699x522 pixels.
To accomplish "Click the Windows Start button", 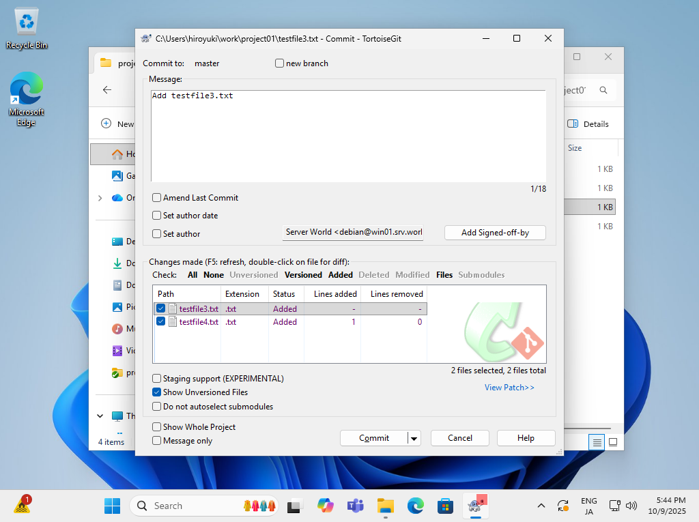I will (112, 506).
